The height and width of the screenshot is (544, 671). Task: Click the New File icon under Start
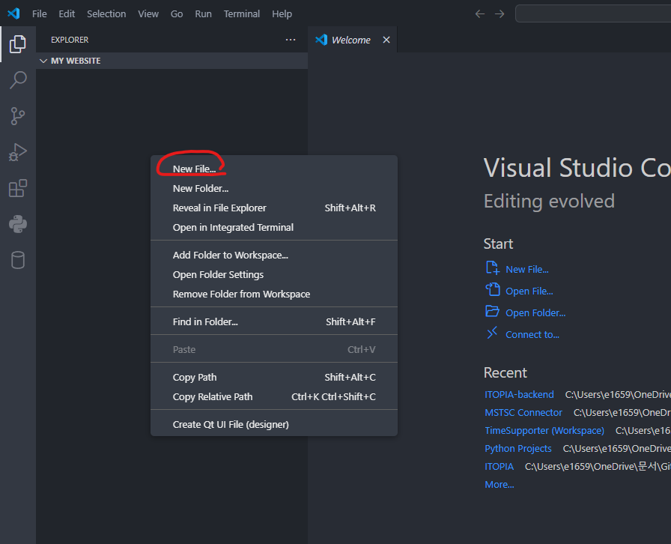(x=493, y=268)
